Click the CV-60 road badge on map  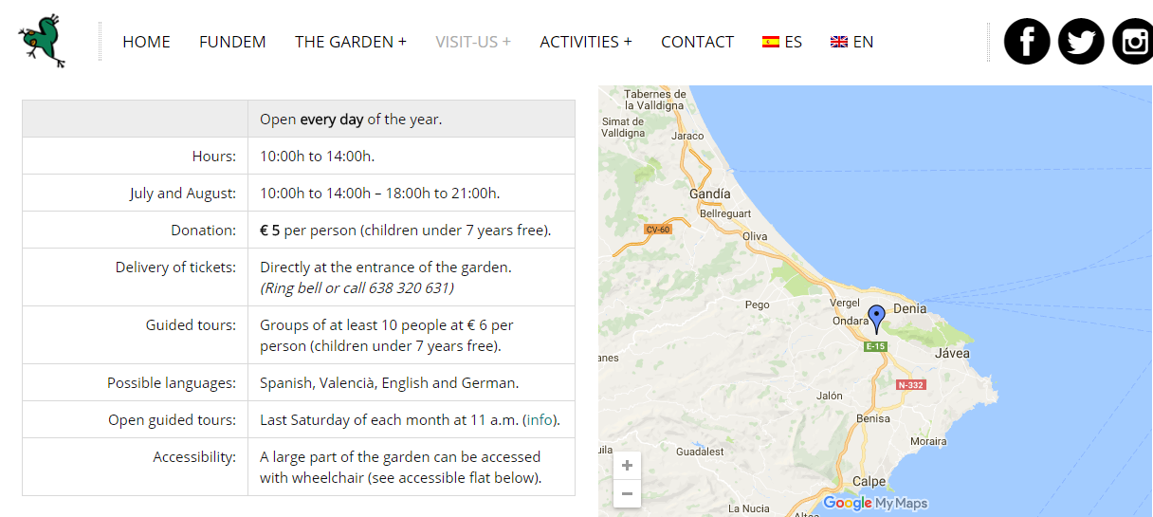657,230
